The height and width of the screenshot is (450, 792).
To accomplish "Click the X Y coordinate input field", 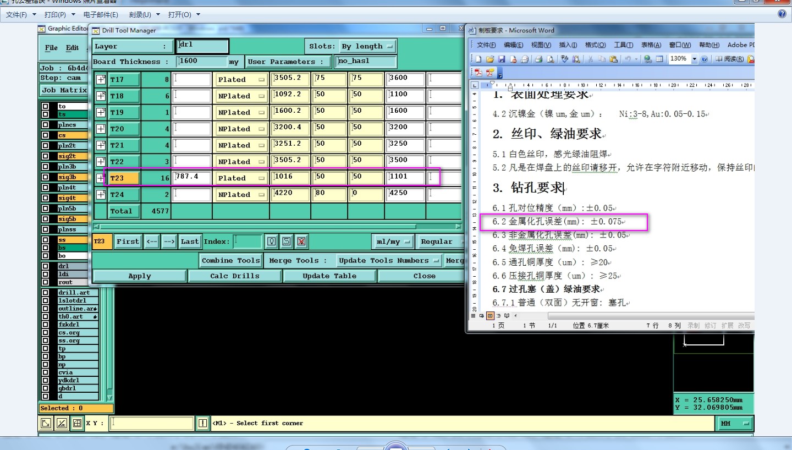I will [x=152, y=423].
